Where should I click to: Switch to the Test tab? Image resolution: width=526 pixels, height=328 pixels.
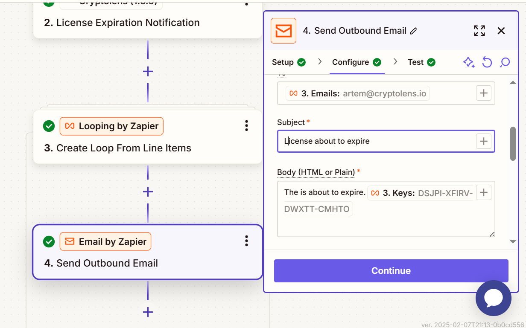421,62
